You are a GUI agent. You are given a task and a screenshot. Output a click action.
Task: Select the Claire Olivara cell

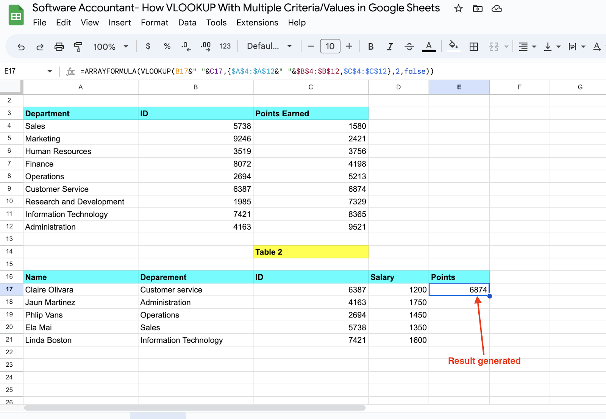click(81, 289)
